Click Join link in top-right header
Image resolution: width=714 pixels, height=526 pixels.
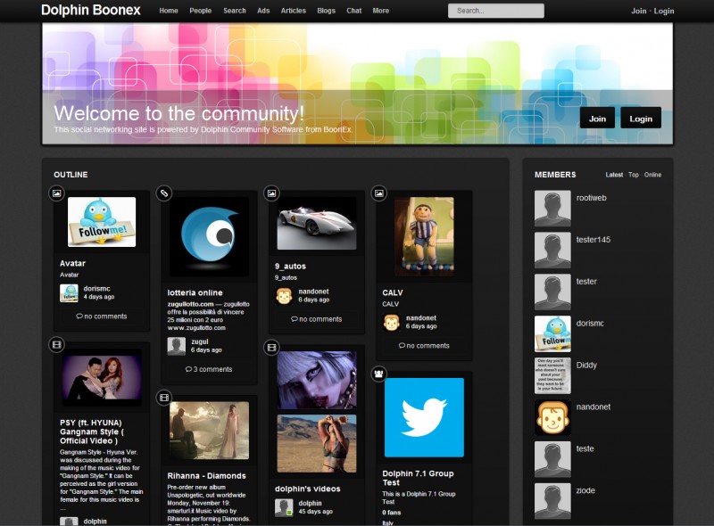tap(638, 11)
